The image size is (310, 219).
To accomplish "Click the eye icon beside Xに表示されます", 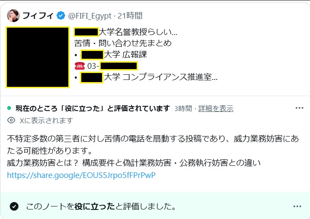I will pyautogui.click(x=11, y=120).
